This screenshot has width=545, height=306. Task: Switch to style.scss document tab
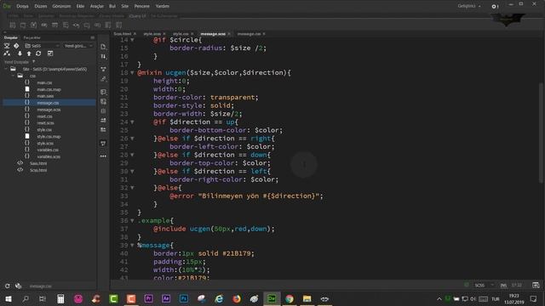click(x=152, y=34)
